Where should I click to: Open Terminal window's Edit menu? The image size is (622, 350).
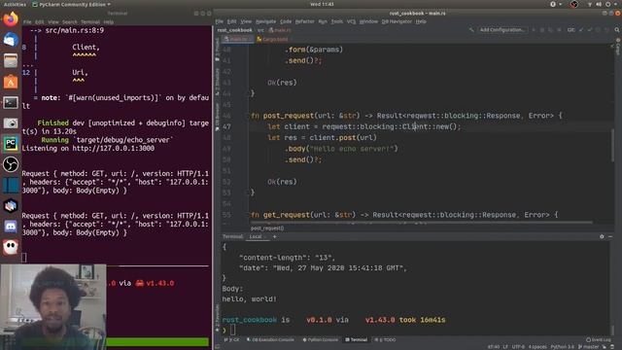pos(40,22)
